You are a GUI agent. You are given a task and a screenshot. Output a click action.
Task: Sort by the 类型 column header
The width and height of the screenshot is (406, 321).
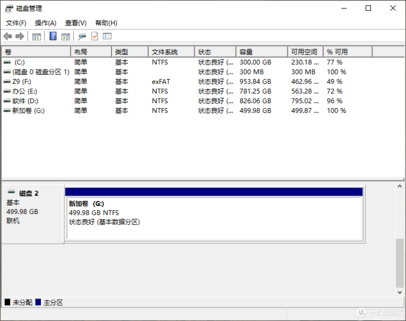[130, 52]
